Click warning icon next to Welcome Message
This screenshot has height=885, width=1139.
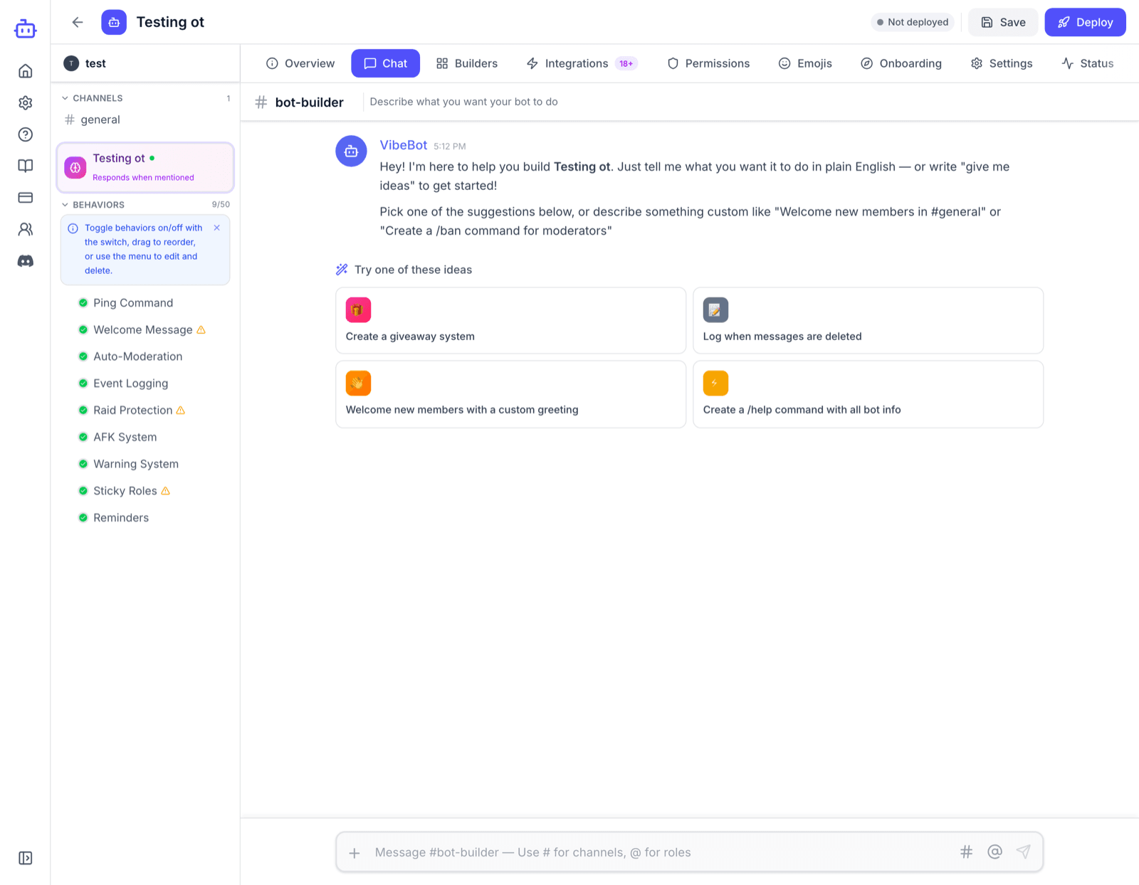(201, 330)
